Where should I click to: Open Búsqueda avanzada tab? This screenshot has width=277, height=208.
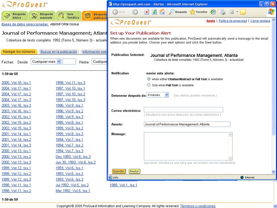[42, 16]
